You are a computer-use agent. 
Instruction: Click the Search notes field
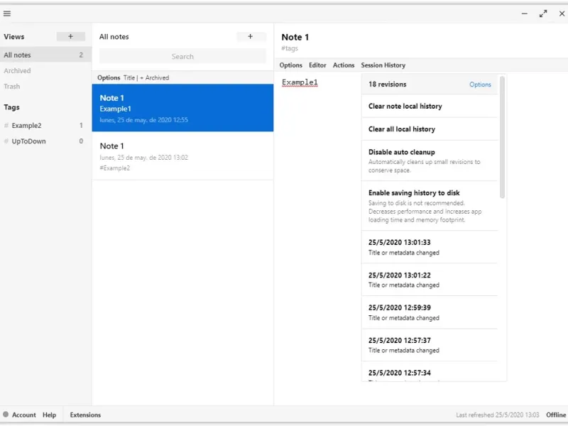tap(182, 56)
